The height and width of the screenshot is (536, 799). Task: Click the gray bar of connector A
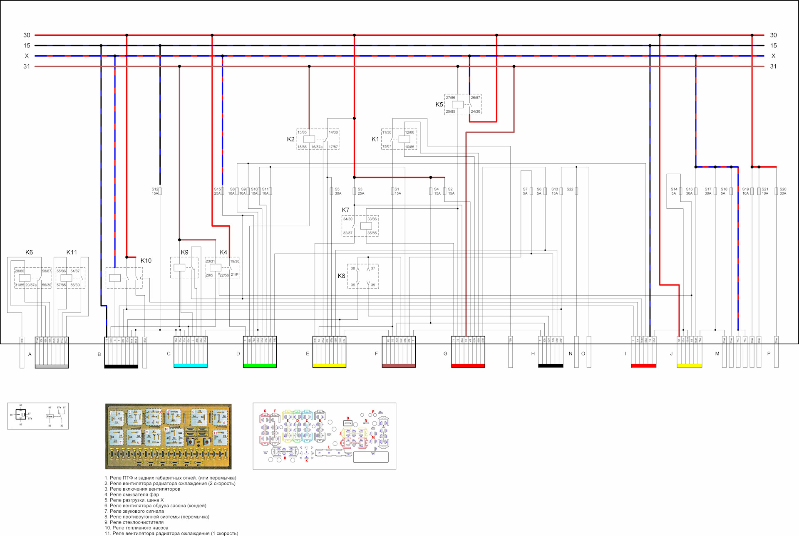pos(52,366)
